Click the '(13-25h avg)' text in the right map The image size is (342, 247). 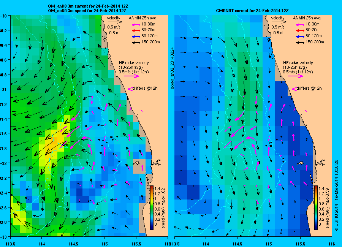(x=295, y=67)
